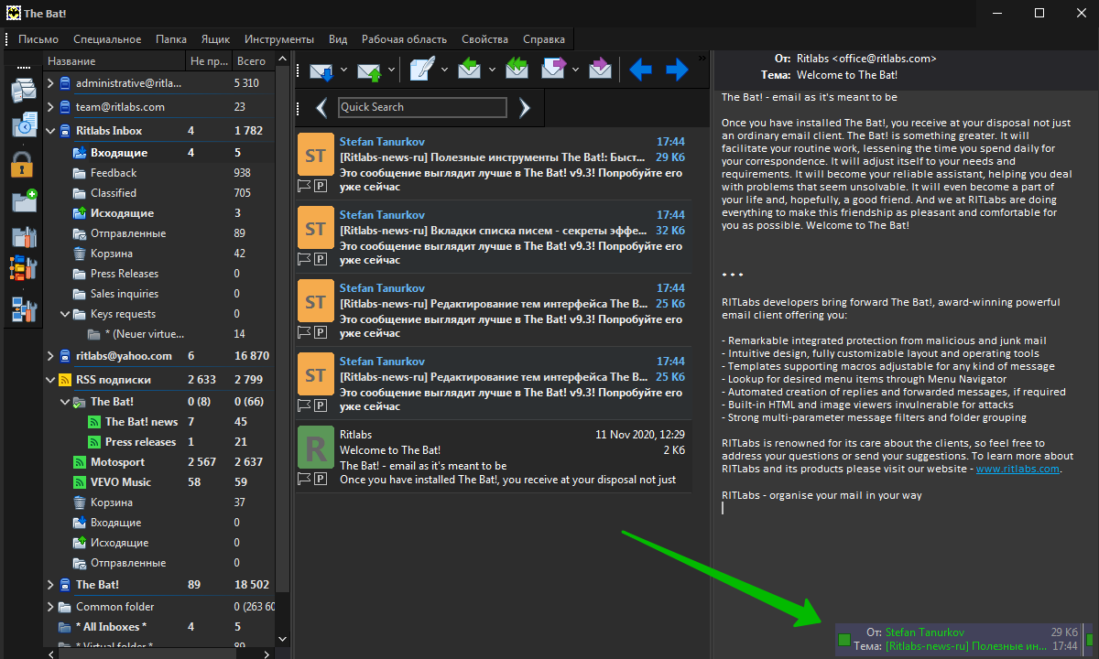
Task: Open the Stefan Tanurkov new mail notification
Action: click(958, 639)
